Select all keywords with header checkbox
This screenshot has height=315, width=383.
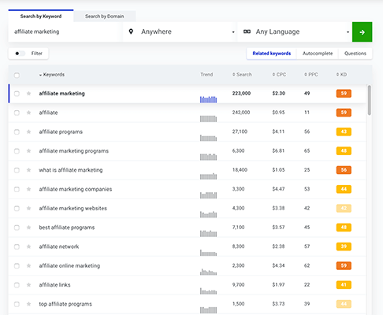point(17,76)
